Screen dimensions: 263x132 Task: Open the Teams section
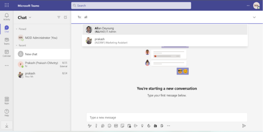tap(6, 41)
